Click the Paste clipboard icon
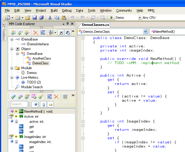 pyautogui.click(x=64, y=18)
